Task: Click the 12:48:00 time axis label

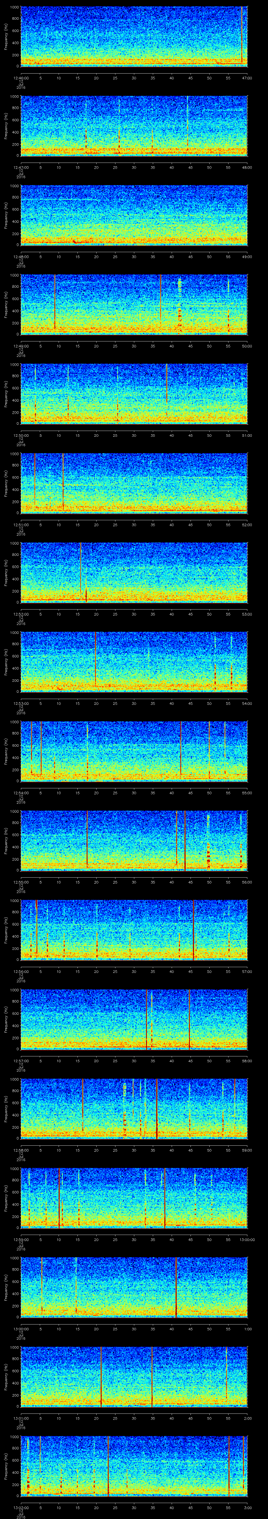Action: click(x=21, y=257)
